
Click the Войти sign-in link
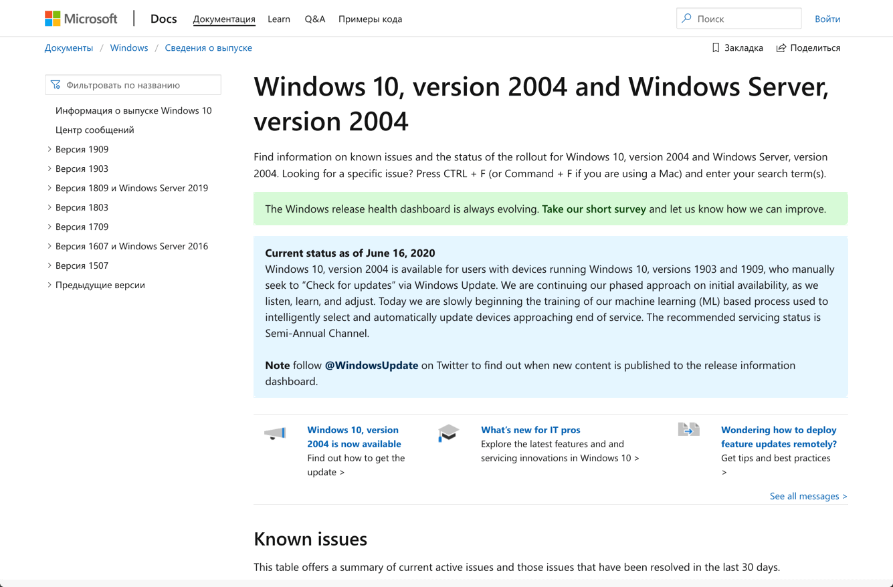coord(827,19)
